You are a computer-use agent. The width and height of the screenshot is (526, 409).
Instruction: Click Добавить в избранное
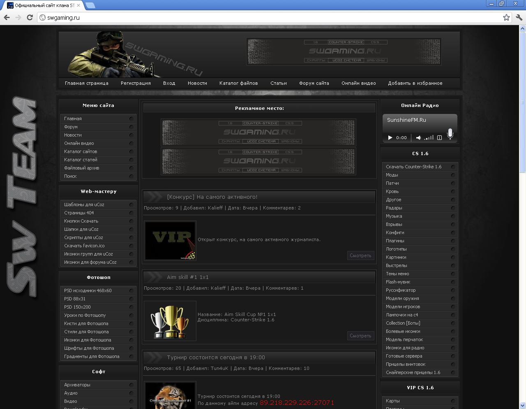[x=415, y=83]
